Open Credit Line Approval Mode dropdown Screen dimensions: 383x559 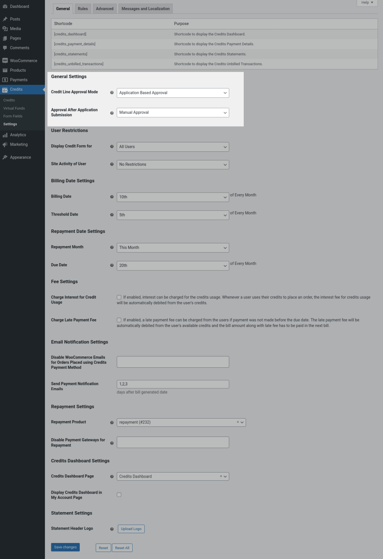coord(173,93)
